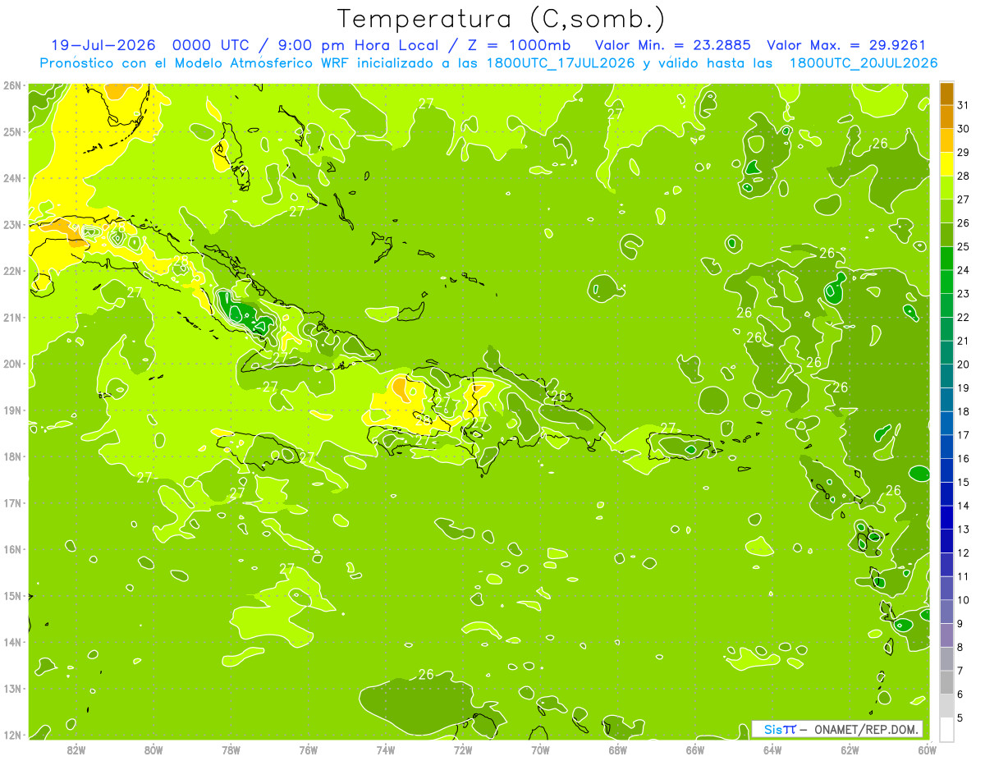Click longitude label '82W'
Image resolution: width=985 pixels, height=761 pixels.
click(x=76, y=750)
